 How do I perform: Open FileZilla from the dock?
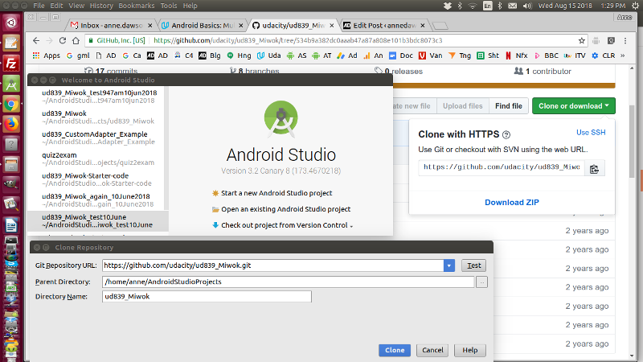(11, 64)
